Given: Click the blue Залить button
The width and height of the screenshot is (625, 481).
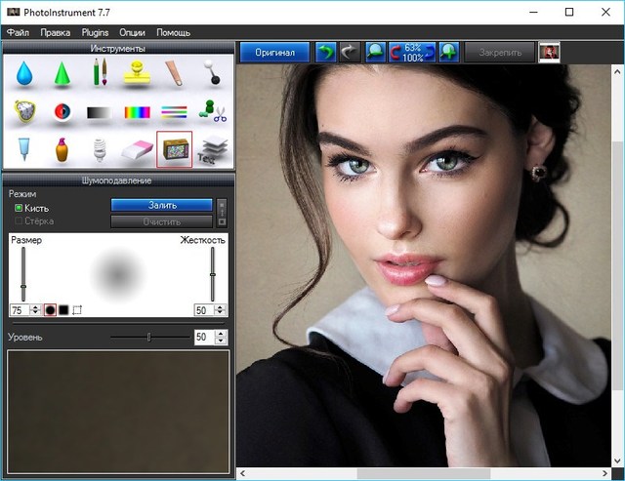Looking at the screenshot, I should click(x=161, y=205).
